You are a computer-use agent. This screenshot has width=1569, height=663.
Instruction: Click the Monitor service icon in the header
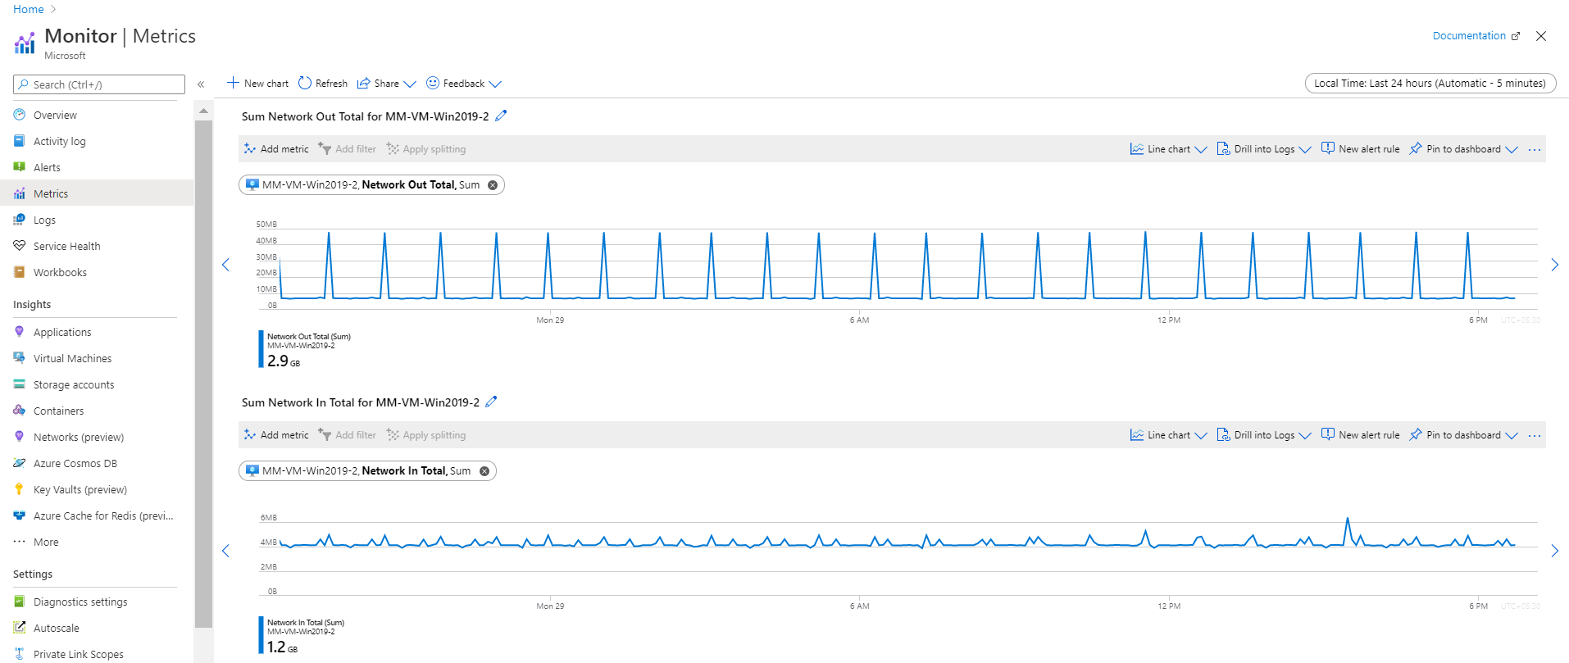pyautogui.click(x=25, y=43)
